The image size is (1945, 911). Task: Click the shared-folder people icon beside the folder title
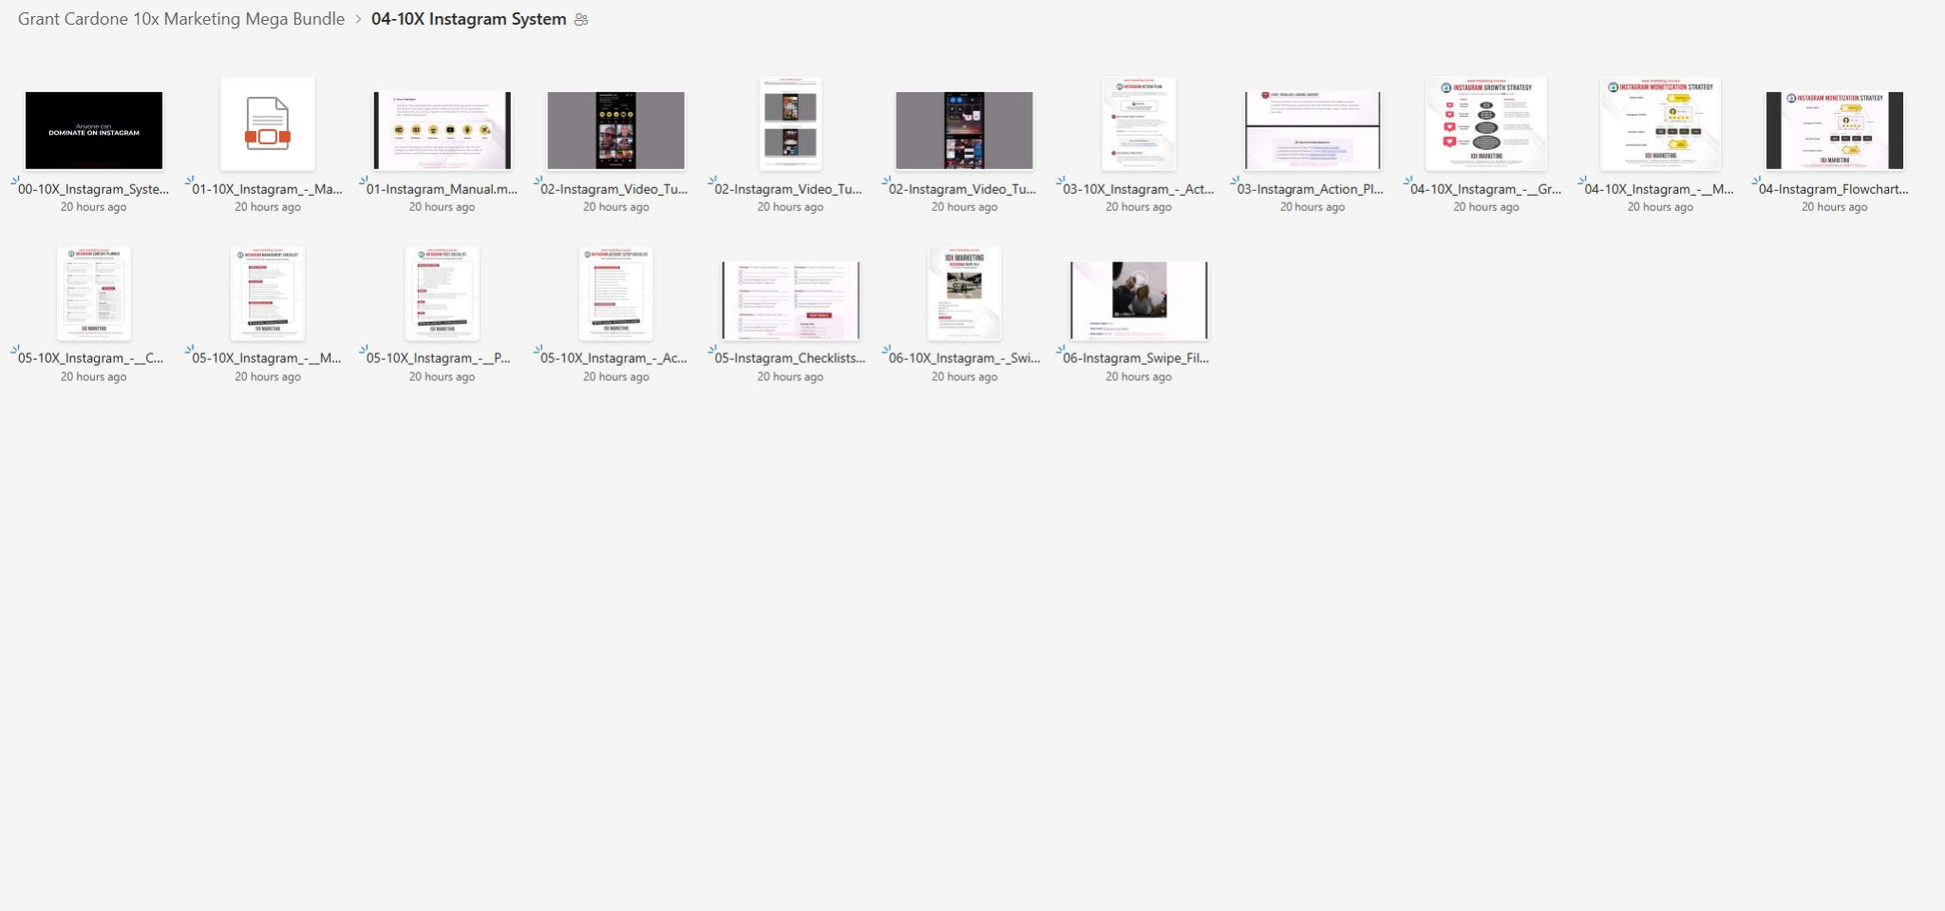pyautogui.click(x=581, y=20)
